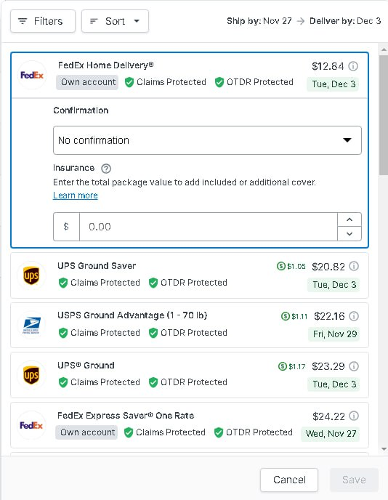Follow the Learn more link
Viewport: 388px width, 500px height.
(x=76, y=195)
